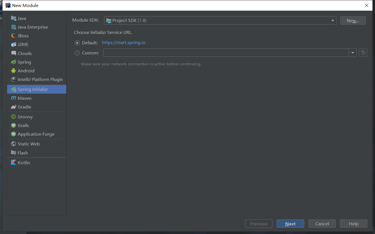375x234 pixels.
Task: Open the start.spring.io link
Action: (124, 43)
